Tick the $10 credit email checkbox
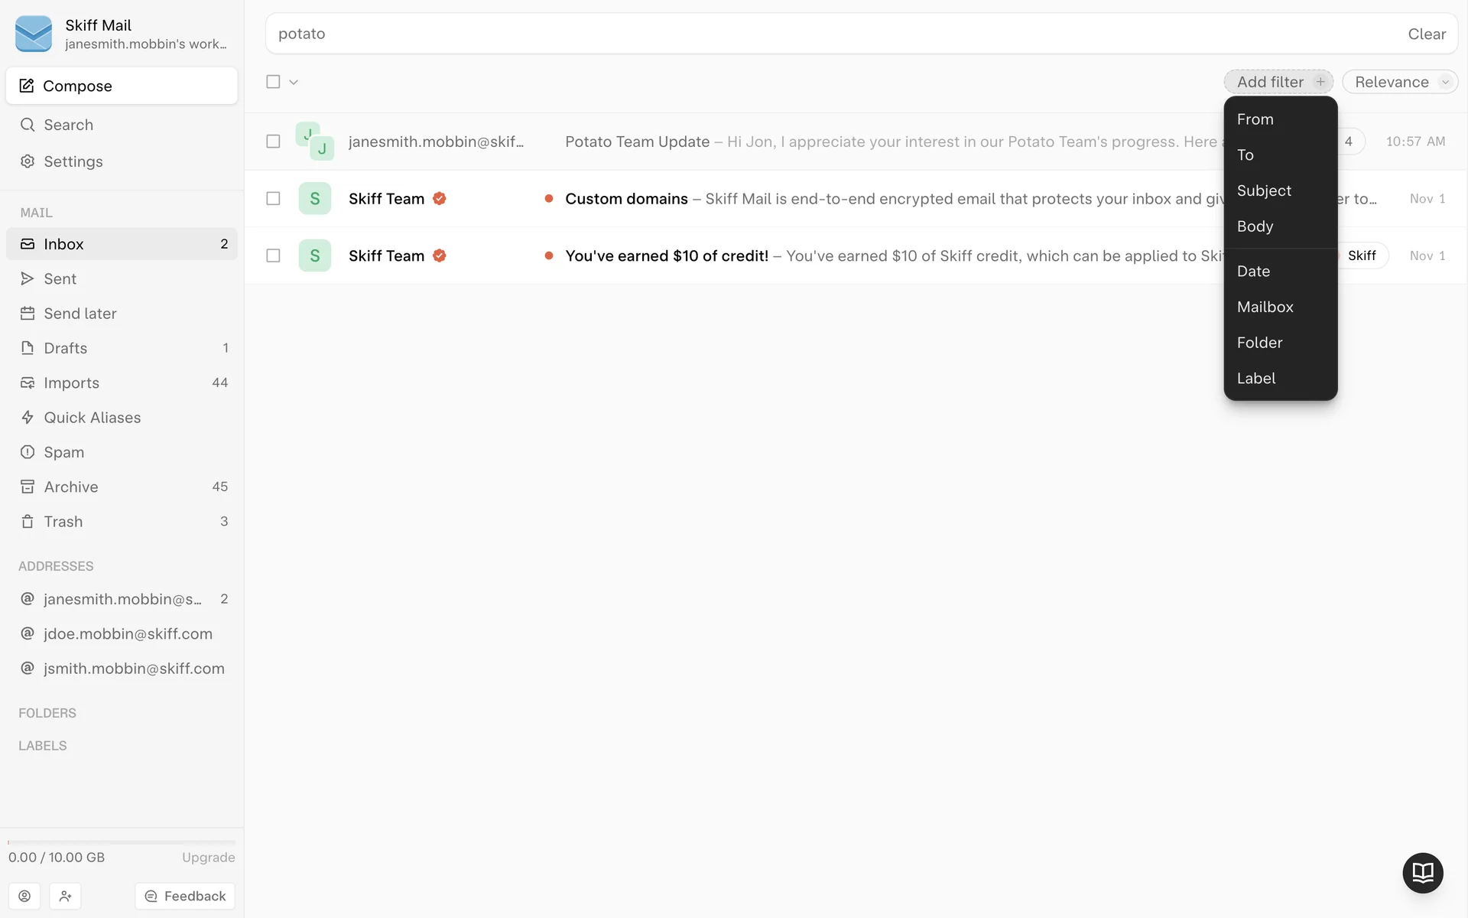The height and width of the screenshot is (918, 1468). click(x=273, y=256)
